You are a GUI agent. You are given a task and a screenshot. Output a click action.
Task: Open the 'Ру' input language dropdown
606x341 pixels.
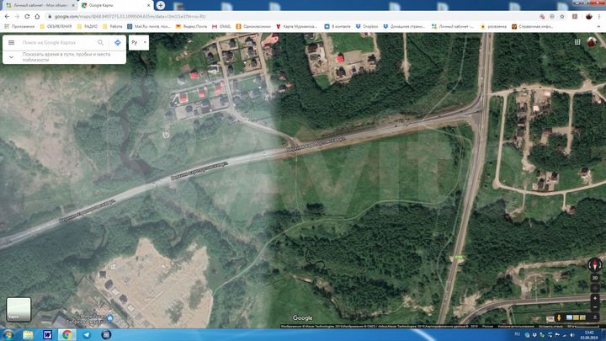pos(139,43)
